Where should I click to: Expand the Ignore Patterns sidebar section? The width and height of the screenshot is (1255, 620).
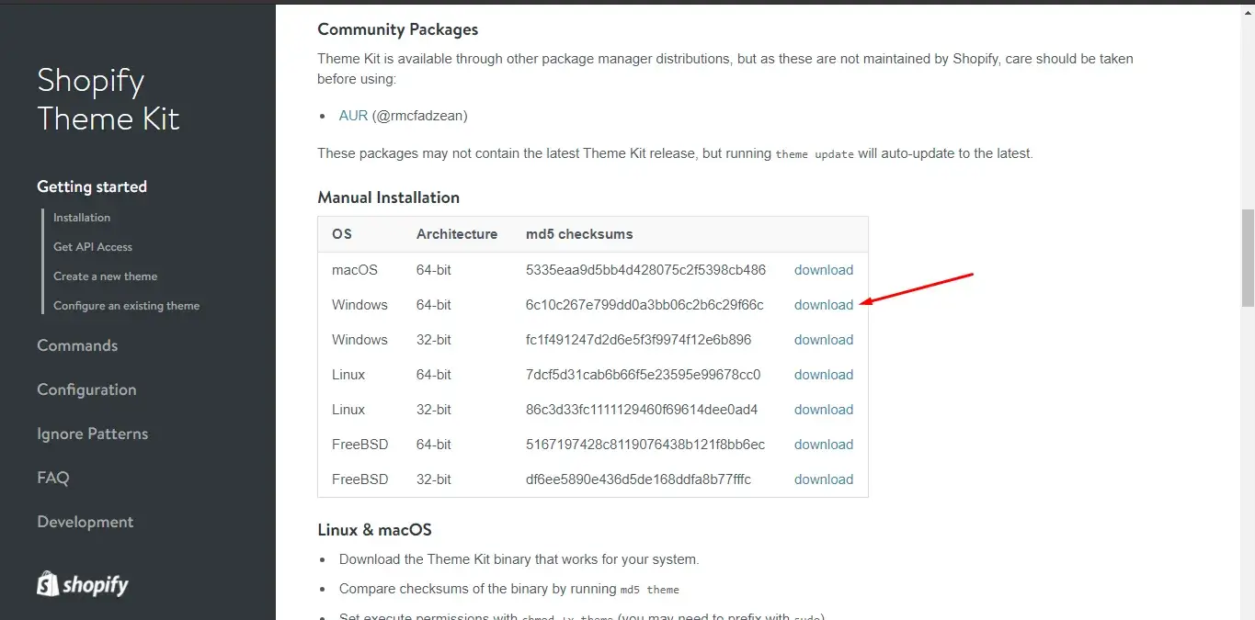click(x=92, y=434)
